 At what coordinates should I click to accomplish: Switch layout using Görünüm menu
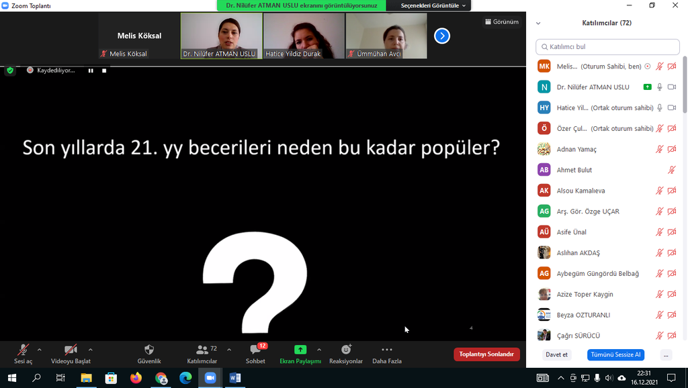point(501,21)
